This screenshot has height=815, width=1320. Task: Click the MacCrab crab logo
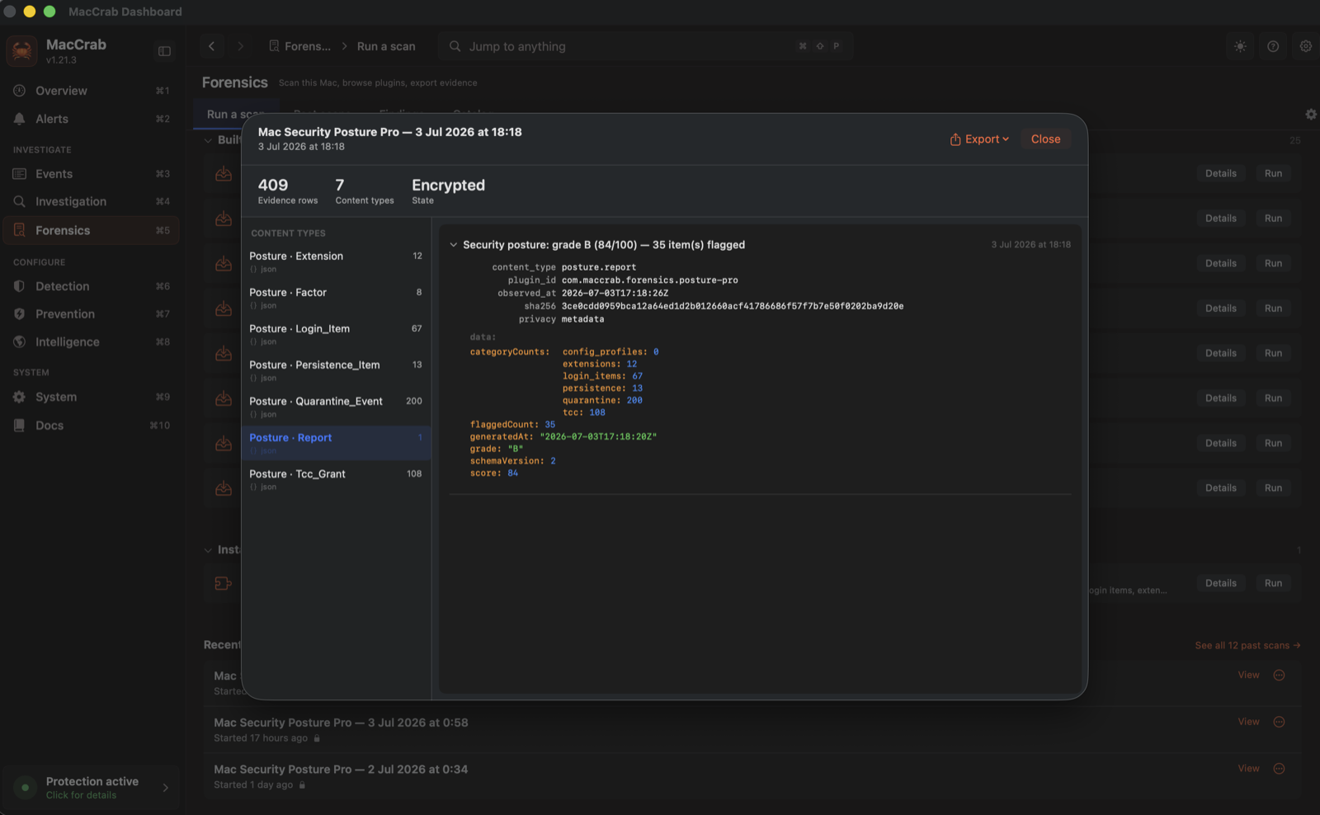[x=21, y=51]
